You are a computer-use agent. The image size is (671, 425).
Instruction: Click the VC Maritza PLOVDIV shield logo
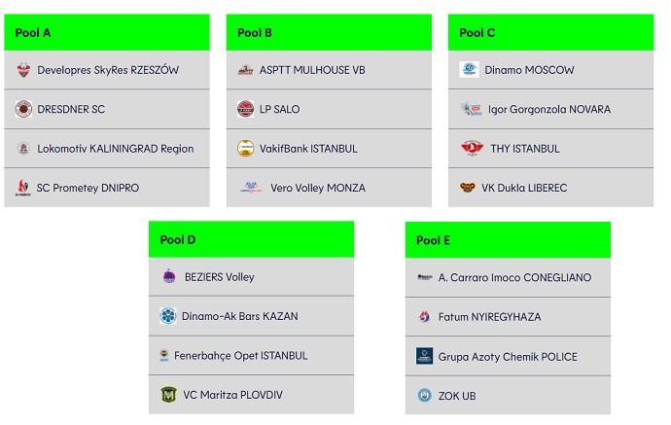coord(168,395)
